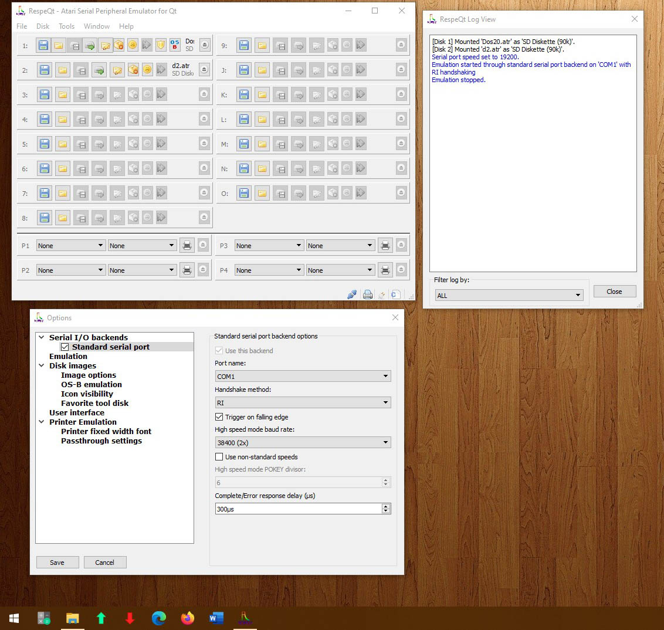The width and height of the screenshot is (664, 630).
Task: Toggle the write-protect box icon on drive 1
Action: coord(119,45)
